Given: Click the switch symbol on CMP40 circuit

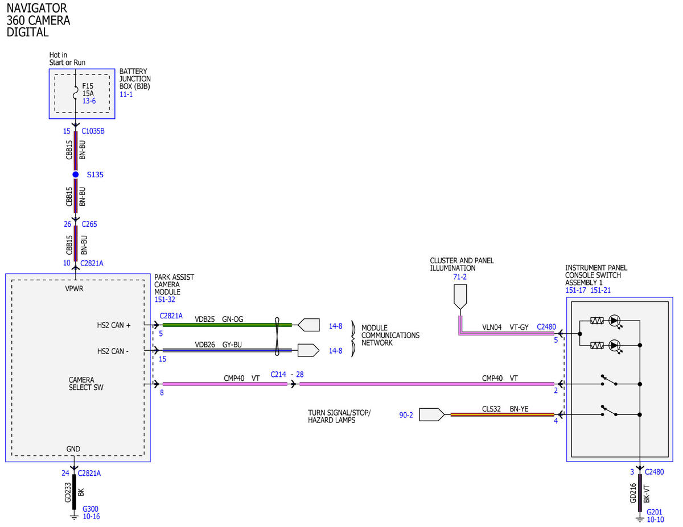Looking at the screenshot, I should 609,380.
